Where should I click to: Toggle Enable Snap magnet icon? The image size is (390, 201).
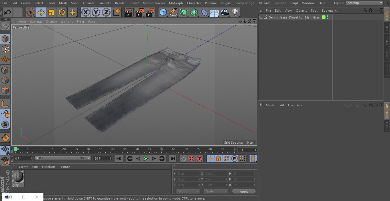(x=5, y=137)
